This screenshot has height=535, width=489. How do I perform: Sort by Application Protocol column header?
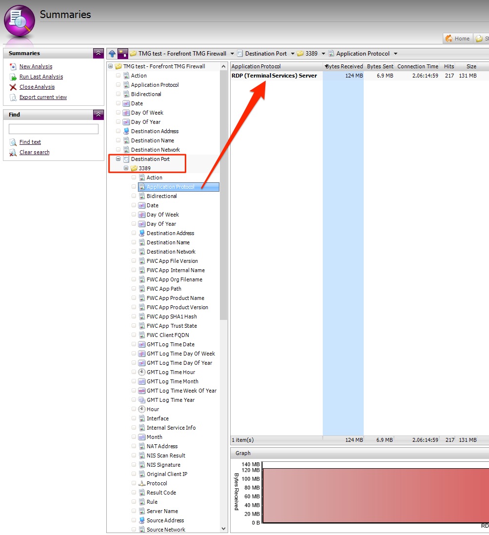coord(276,66)
